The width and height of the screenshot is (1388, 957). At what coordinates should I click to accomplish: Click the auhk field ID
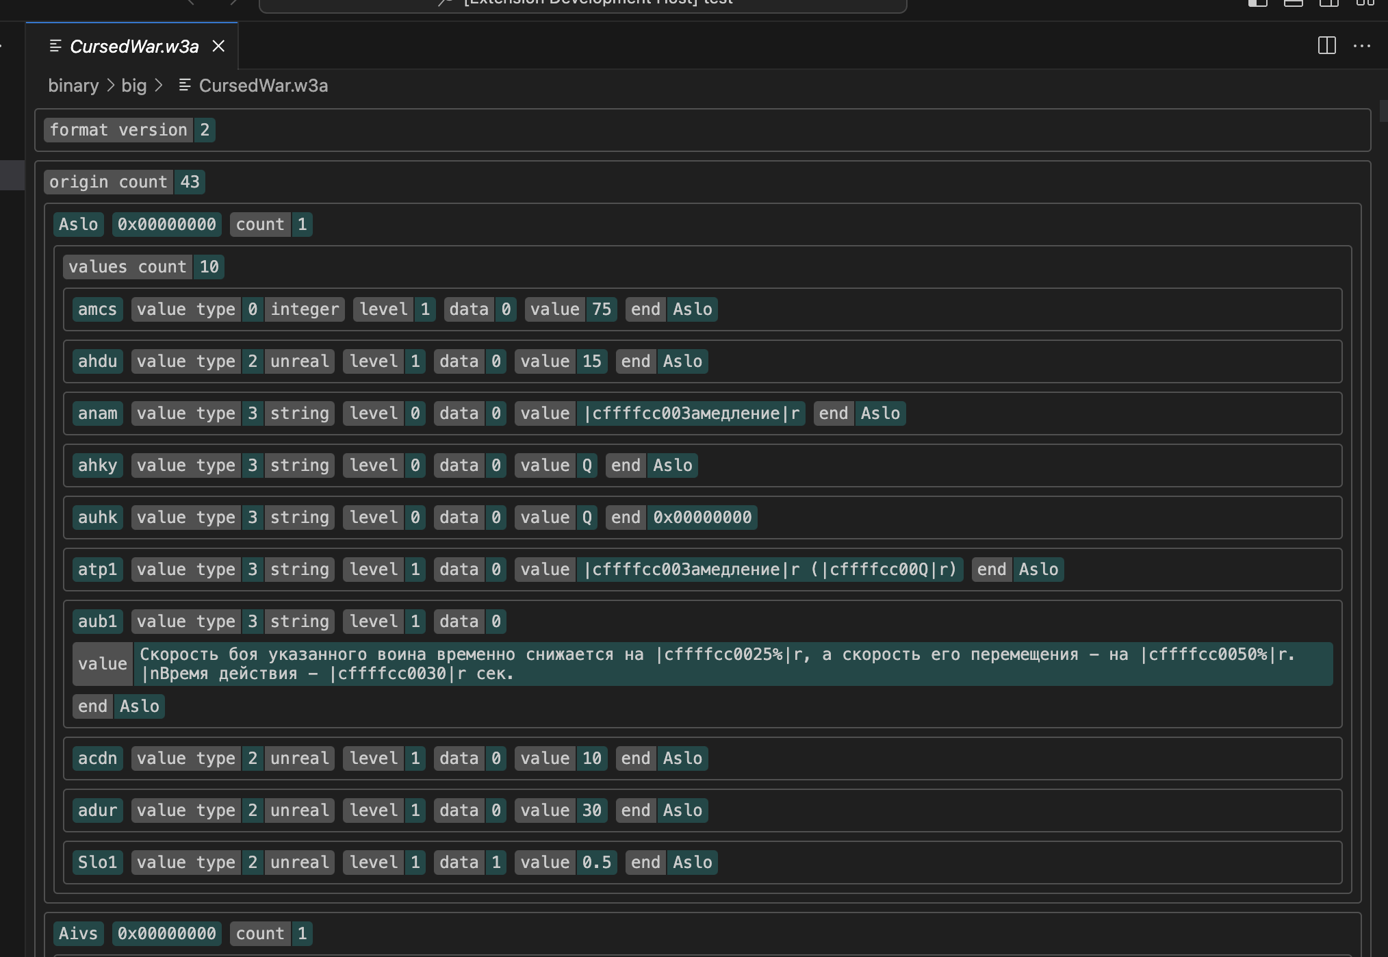[x=98, y=518]
